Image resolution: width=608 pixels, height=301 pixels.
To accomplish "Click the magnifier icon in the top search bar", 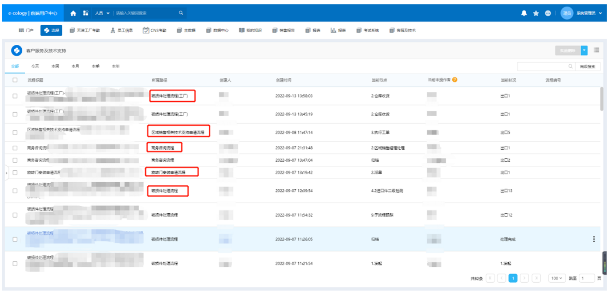I will tap(181, 13).
